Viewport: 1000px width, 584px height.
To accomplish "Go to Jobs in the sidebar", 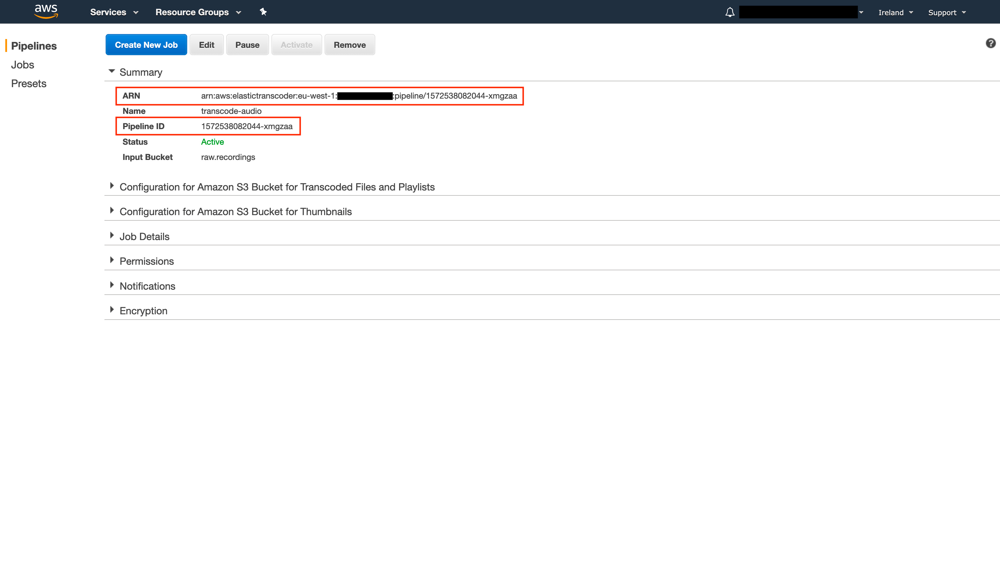I will click(23, 65).
